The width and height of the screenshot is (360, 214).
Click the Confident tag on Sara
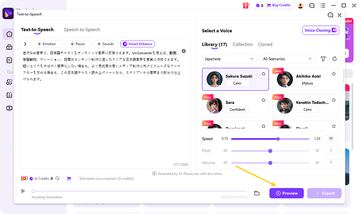coord(237,110)
